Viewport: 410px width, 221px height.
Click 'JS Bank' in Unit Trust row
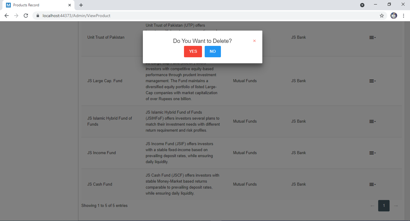click(x=299, y=37)
